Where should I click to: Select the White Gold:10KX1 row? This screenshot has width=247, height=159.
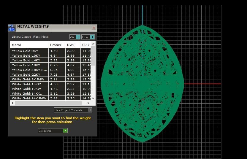(x=50, y=84)
